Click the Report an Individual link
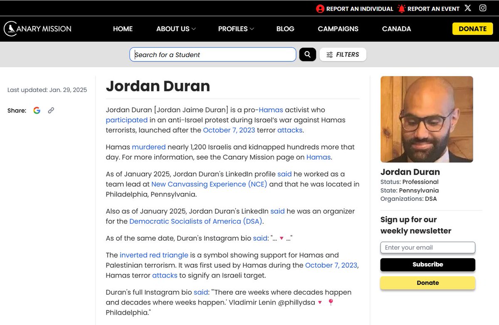The image size is (499, 325). point(354,8)
